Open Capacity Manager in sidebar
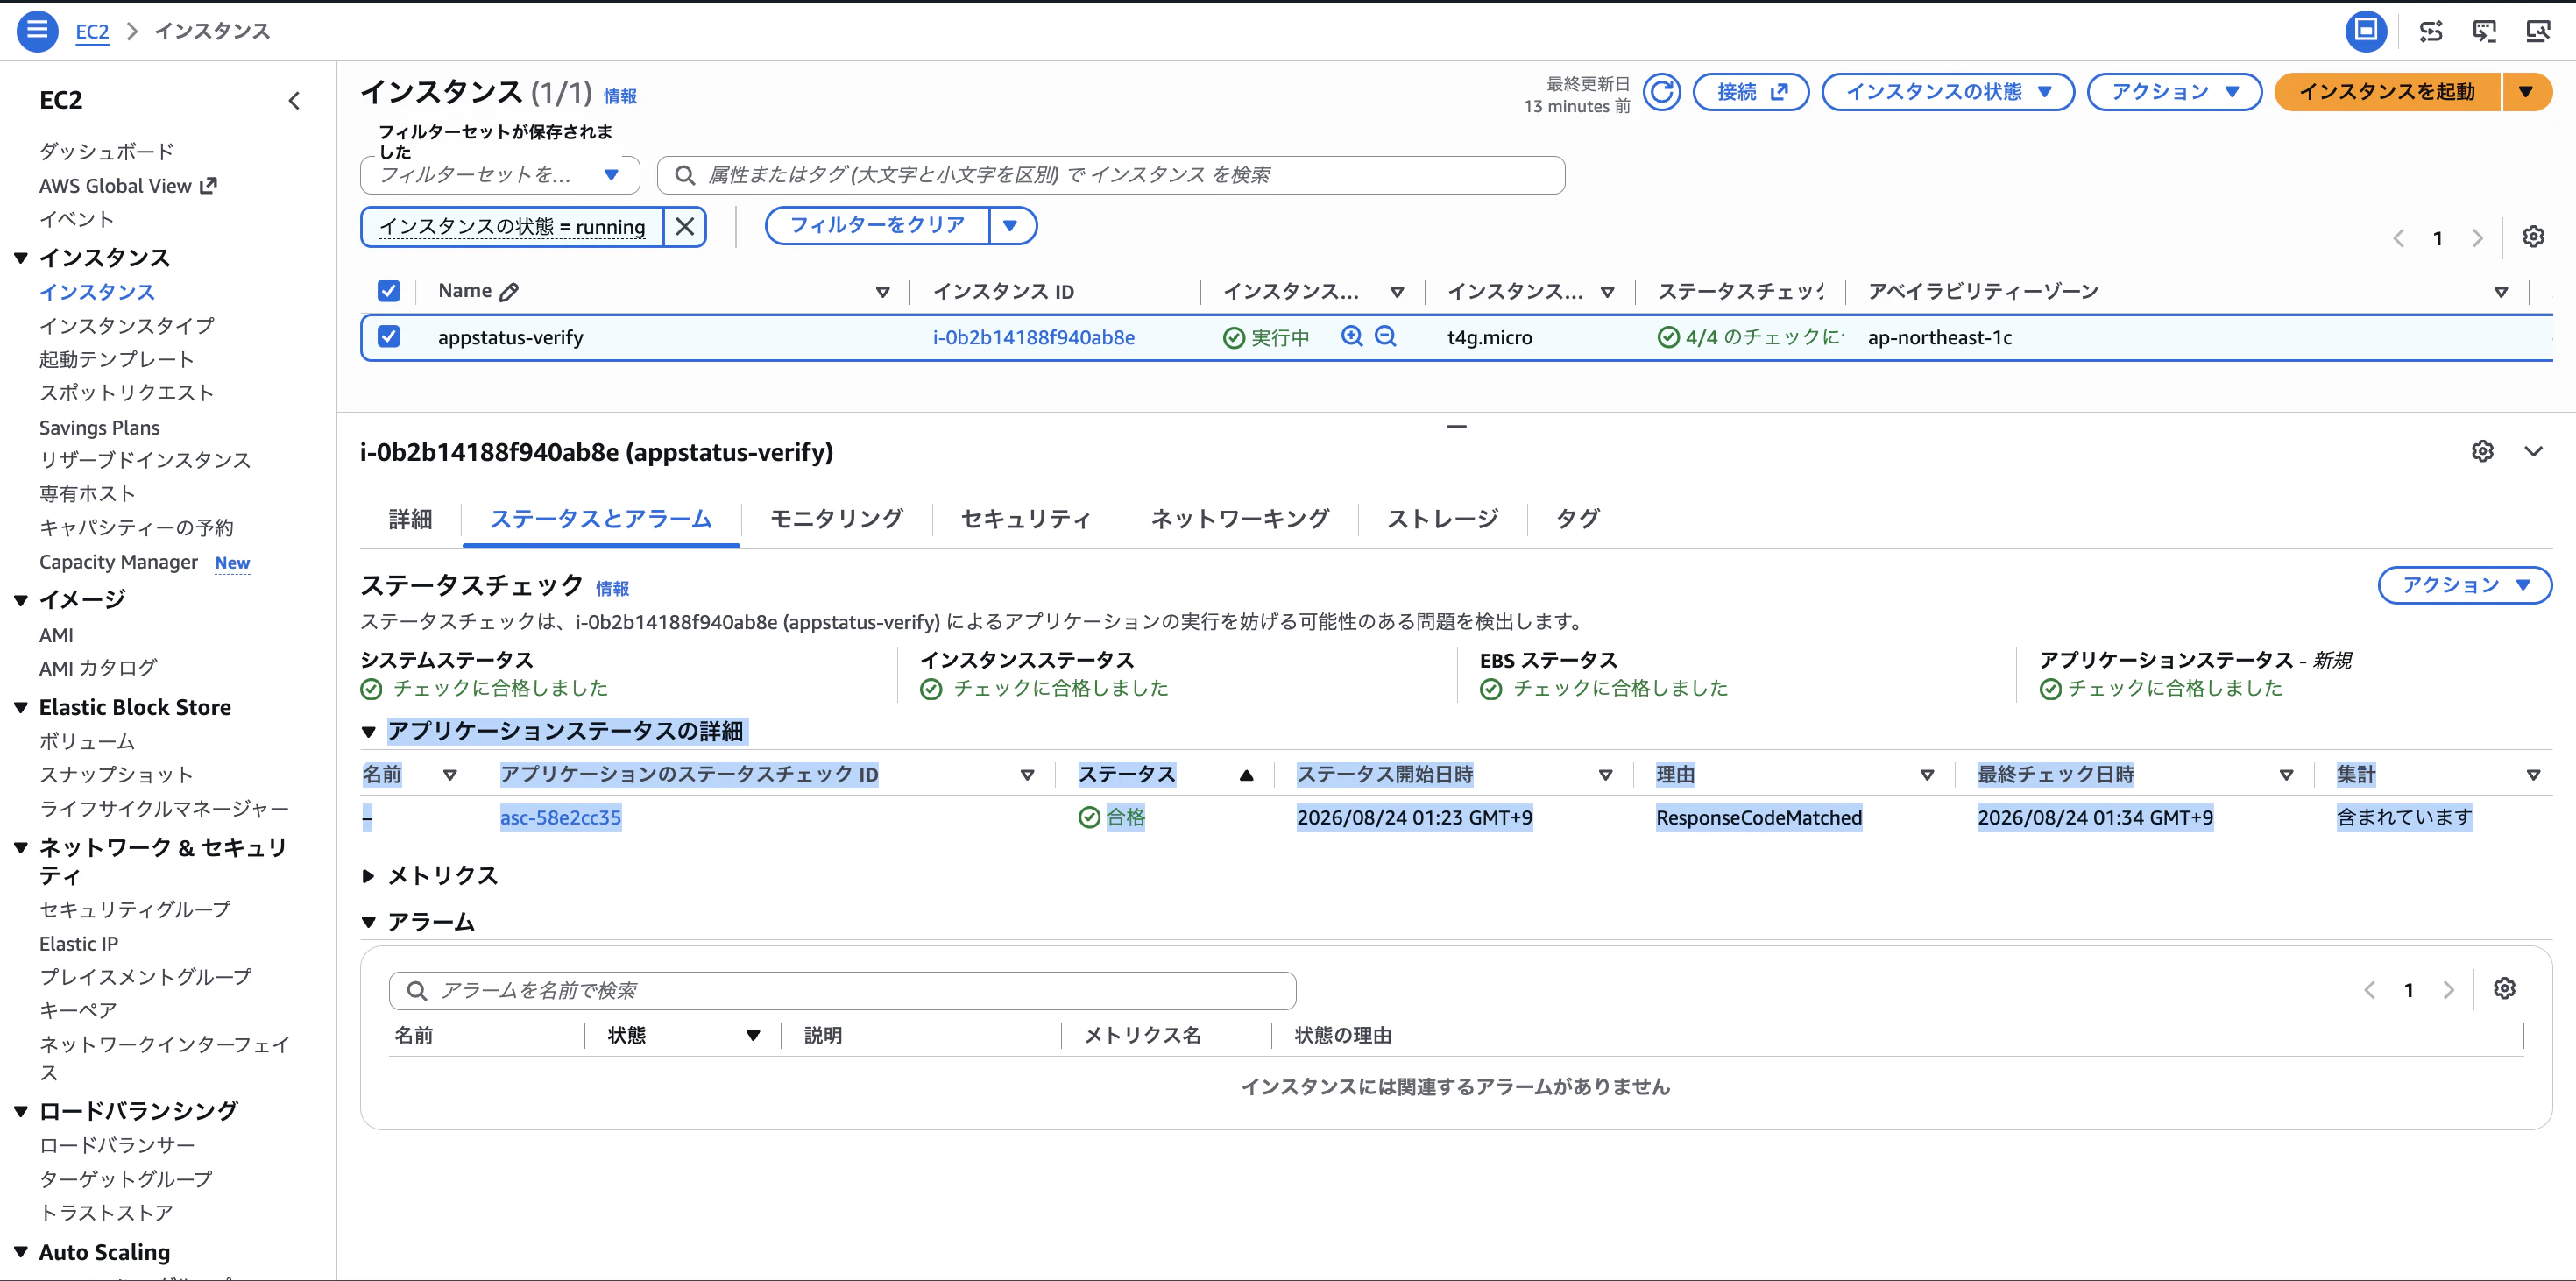 click(x=118, y=563)
